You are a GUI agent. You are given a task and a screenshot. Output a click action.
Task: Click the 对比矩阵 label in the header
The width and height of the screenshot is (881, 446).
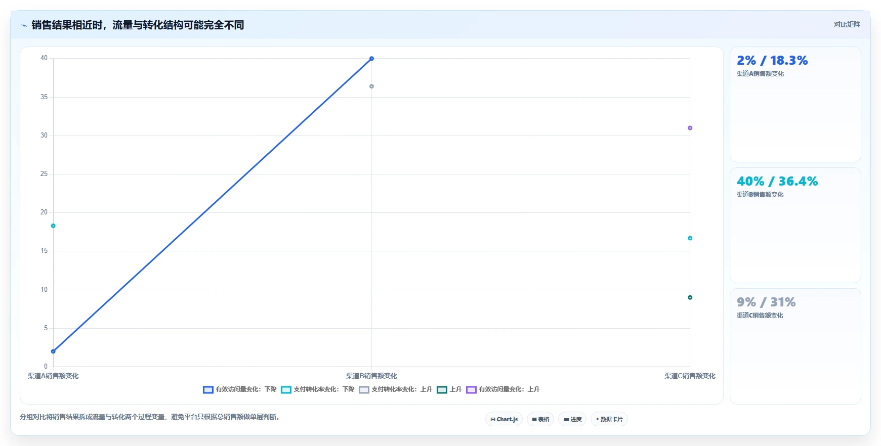(x=847, y=24)
